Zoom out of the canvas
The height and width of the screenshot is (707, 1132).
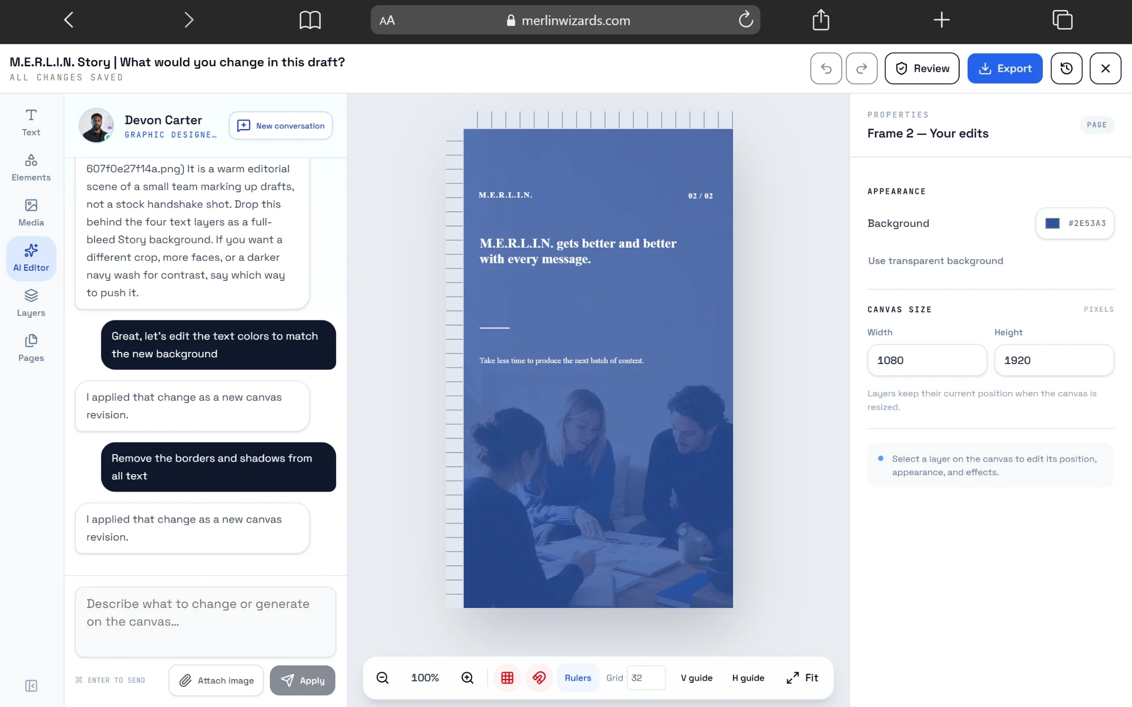pyautogui.click(x=383, y=677)
